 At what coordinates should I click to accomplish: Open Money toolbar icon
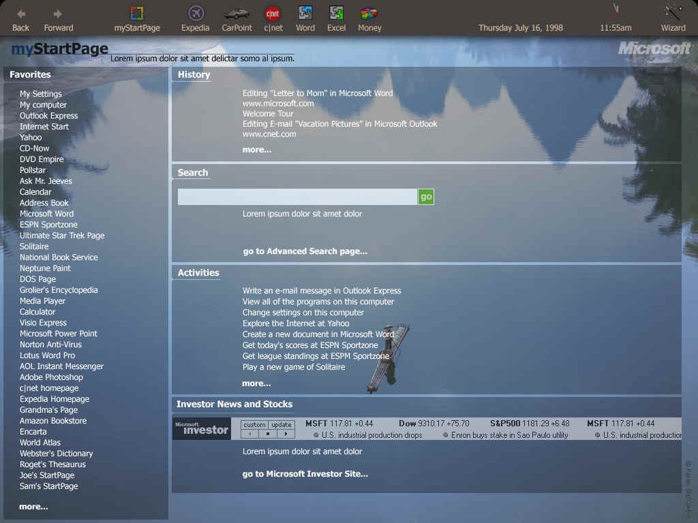click(369, 14)
